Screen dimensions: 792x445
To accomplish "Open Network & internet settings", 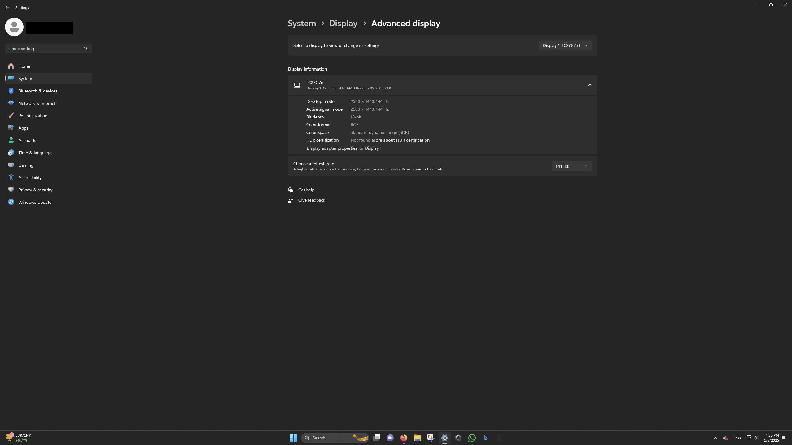I will pos(37,103).
